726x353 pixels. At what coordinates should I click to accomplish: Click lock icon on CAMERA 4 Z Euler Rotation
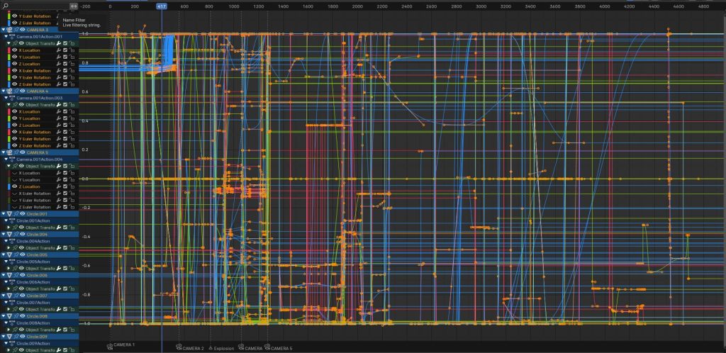(72, 145)
